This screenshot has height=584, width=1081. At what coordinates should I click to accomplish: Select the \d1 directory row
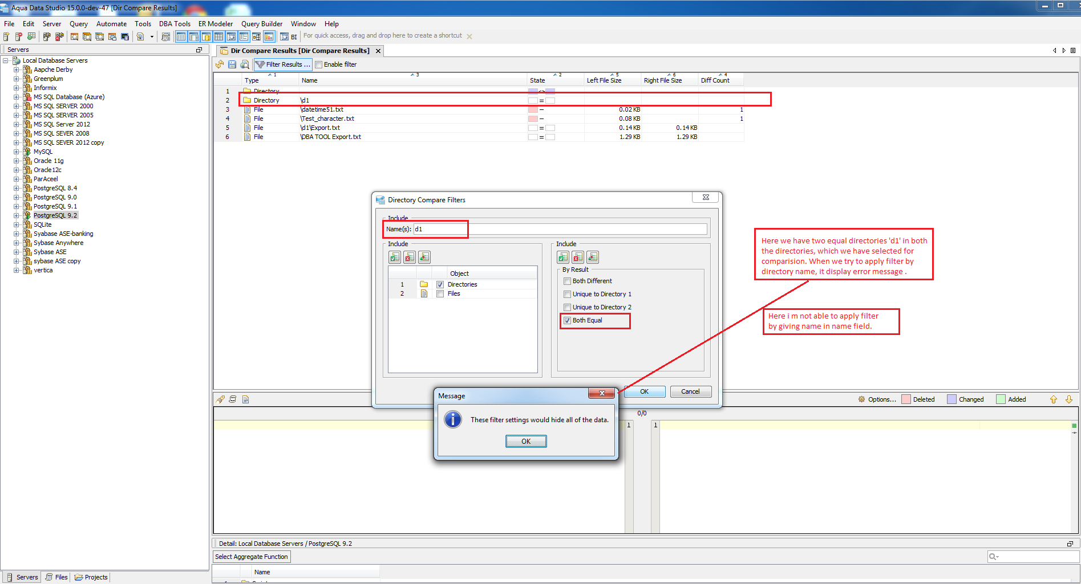click(x=479, y=100)
